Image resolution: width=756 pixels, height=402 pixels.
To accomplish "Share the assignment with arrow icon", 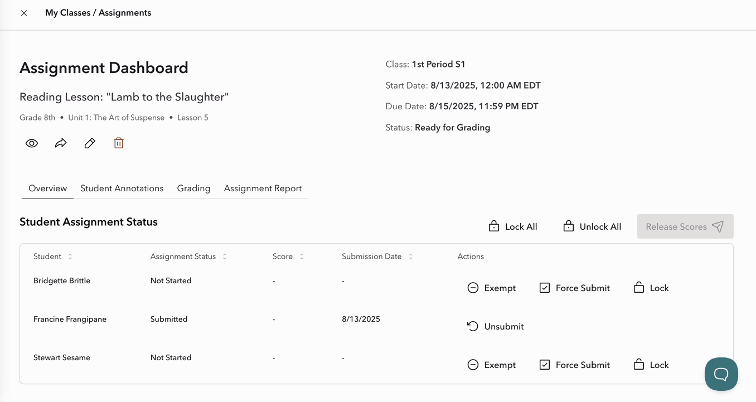I will point(61,143).
